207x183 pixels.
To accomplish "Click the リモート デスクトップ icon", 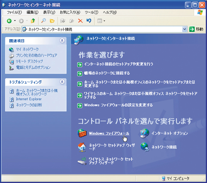I will point(11,62).
